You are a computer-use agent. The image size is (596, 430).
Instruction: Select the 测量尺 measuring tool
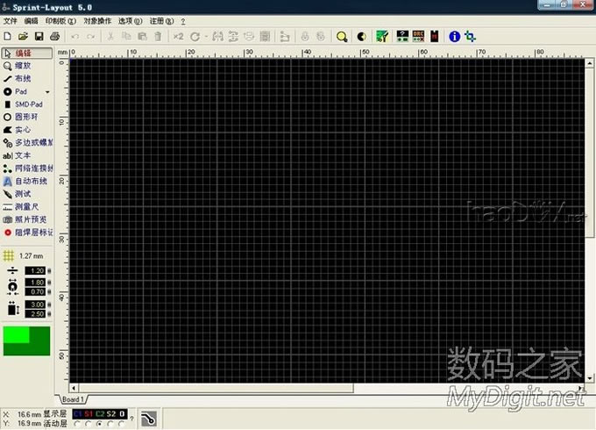coord(27,207)
